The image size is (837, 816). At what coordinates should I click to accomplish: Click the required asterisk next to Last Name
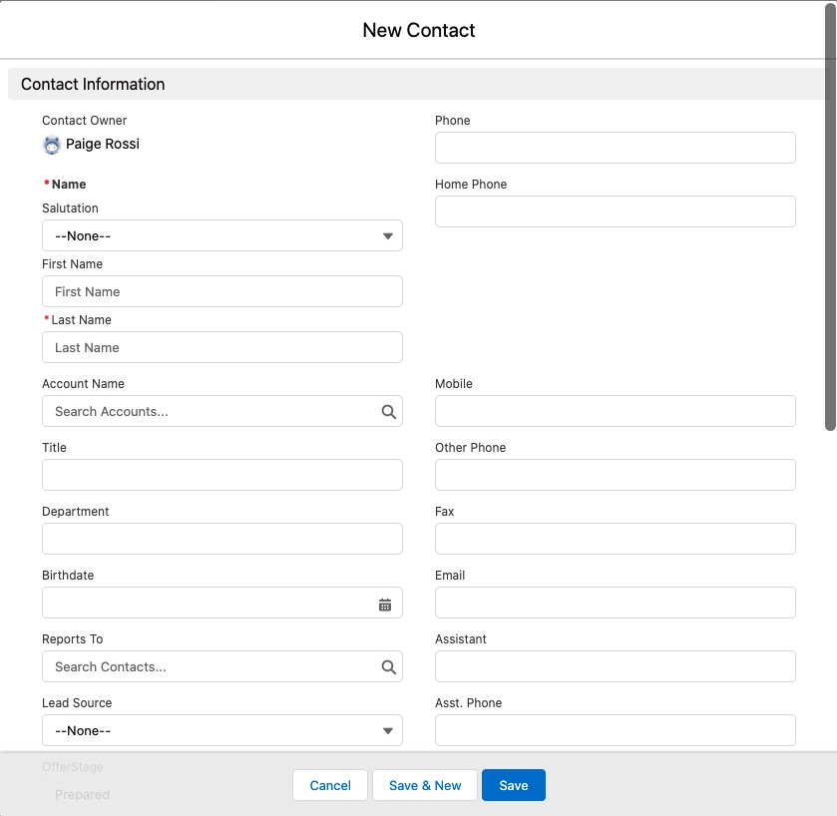tap(45, 319)
